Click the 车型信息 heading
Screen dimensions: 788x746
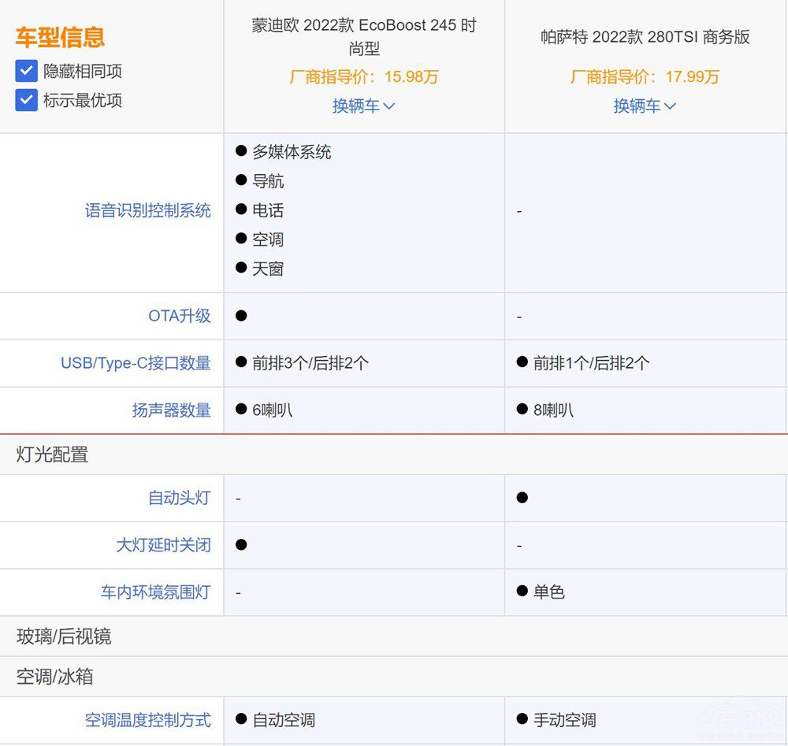[60, 37]
